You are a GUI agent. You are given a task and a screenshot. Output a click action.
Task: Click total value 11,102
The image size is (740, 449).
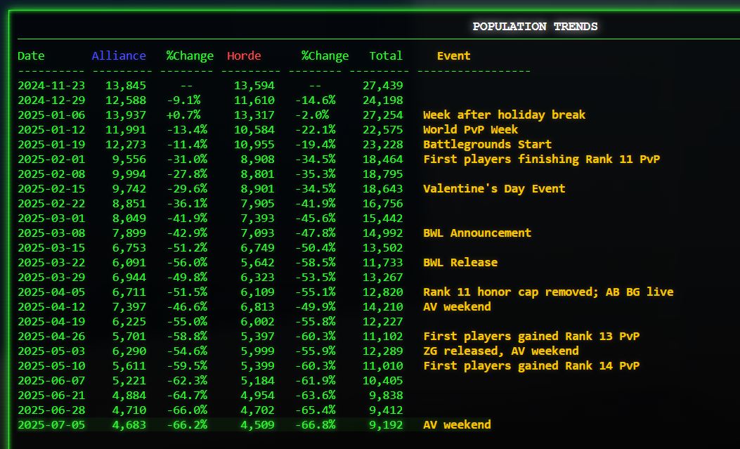383,337
